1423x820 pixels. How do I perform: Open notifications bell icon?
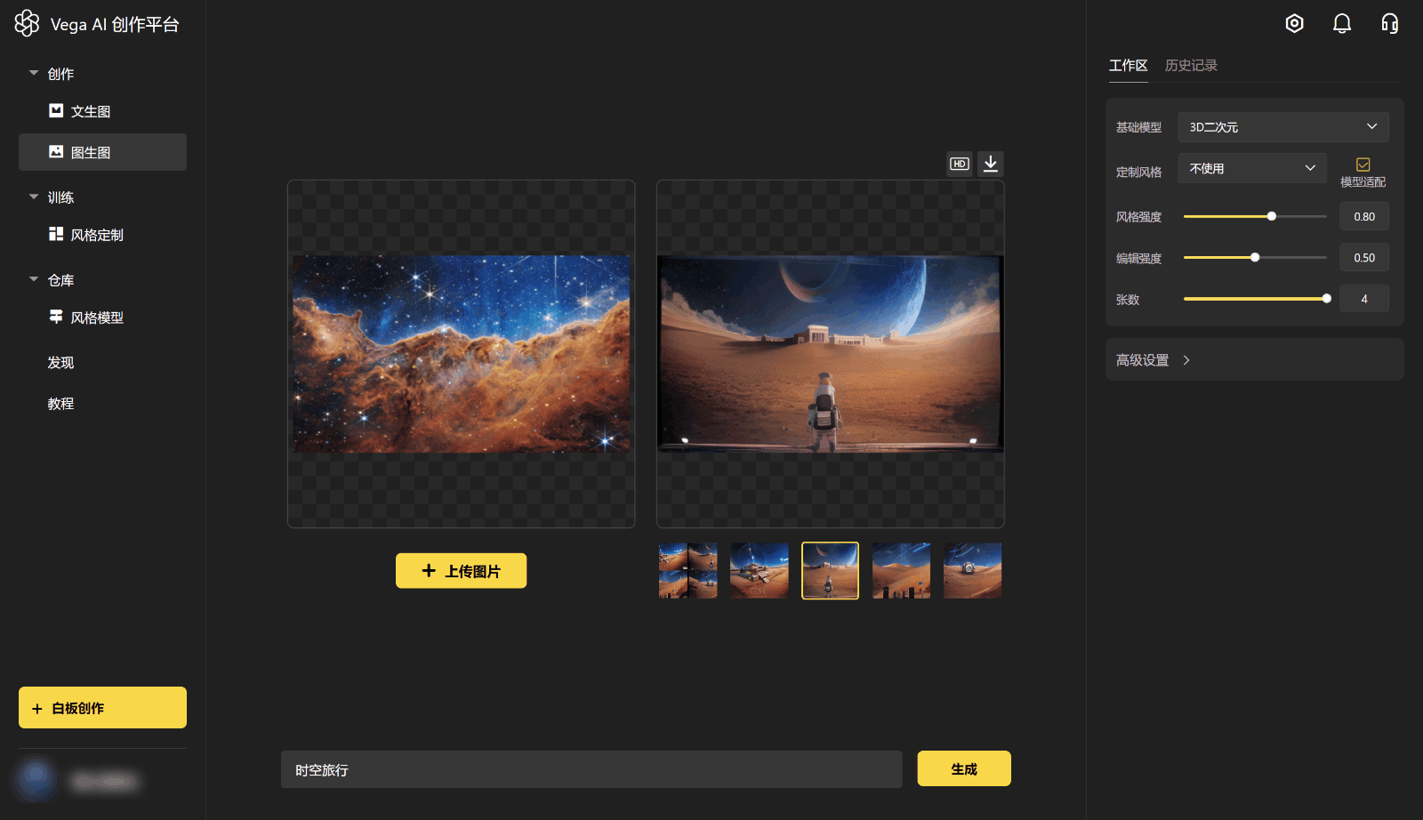pos(1342,23)
